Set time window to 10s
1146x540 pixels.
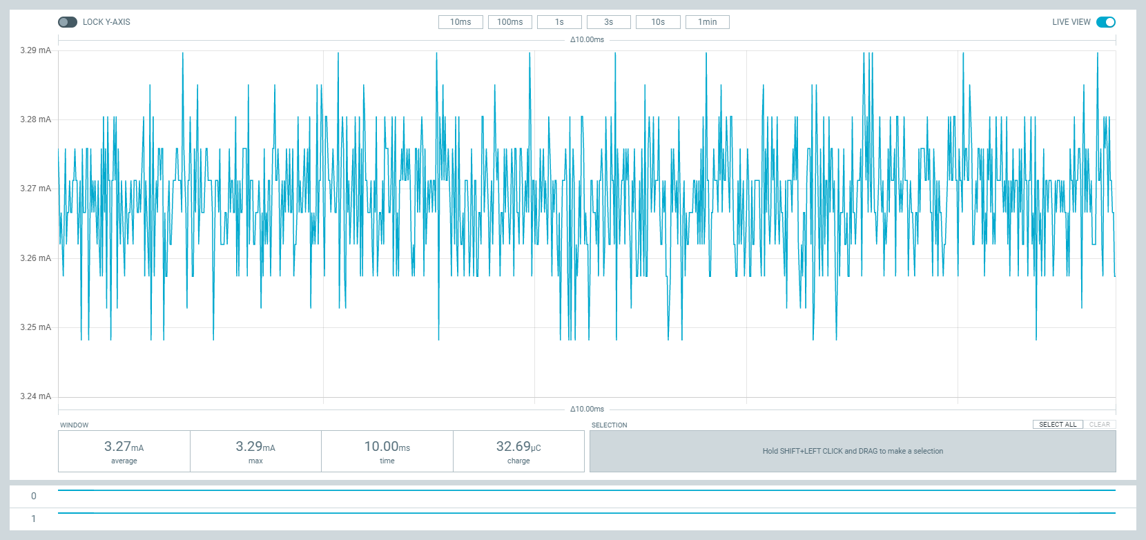pyautogui.click(x=658, y=22)
